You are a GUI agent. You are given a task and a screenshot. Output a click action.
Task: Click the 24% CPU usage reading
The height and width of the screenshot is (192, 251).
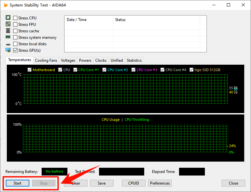[232, 146]
